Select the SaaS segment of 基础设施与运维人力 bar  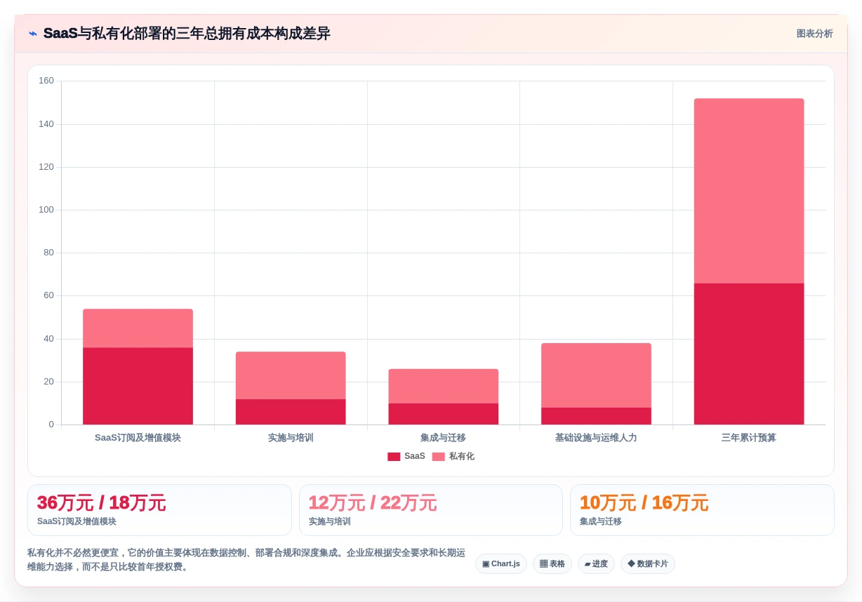(596, 416)
